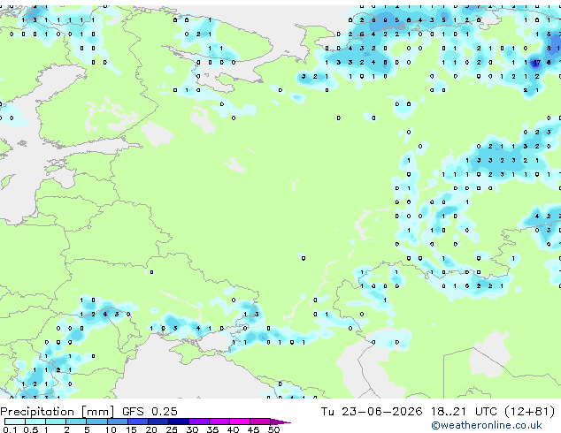Click the GFS 0.25 model label
This screenshot has height=433, width=561.
coord(150,411)
